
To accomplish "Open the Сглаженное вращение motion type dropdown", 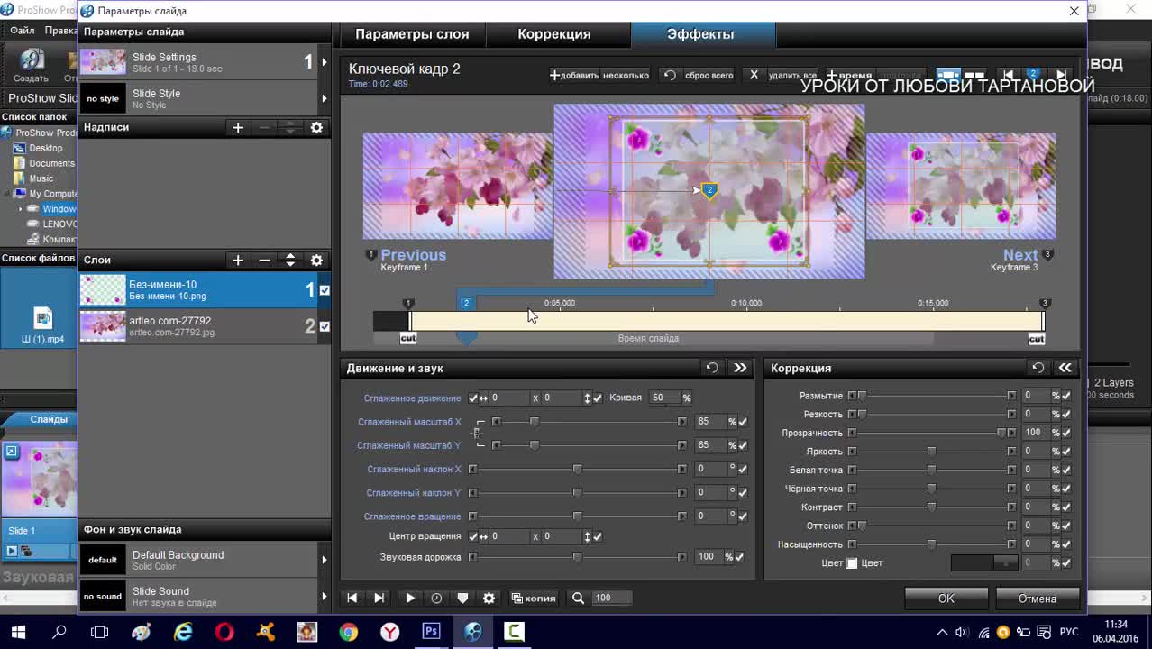I will coord(412,516).
